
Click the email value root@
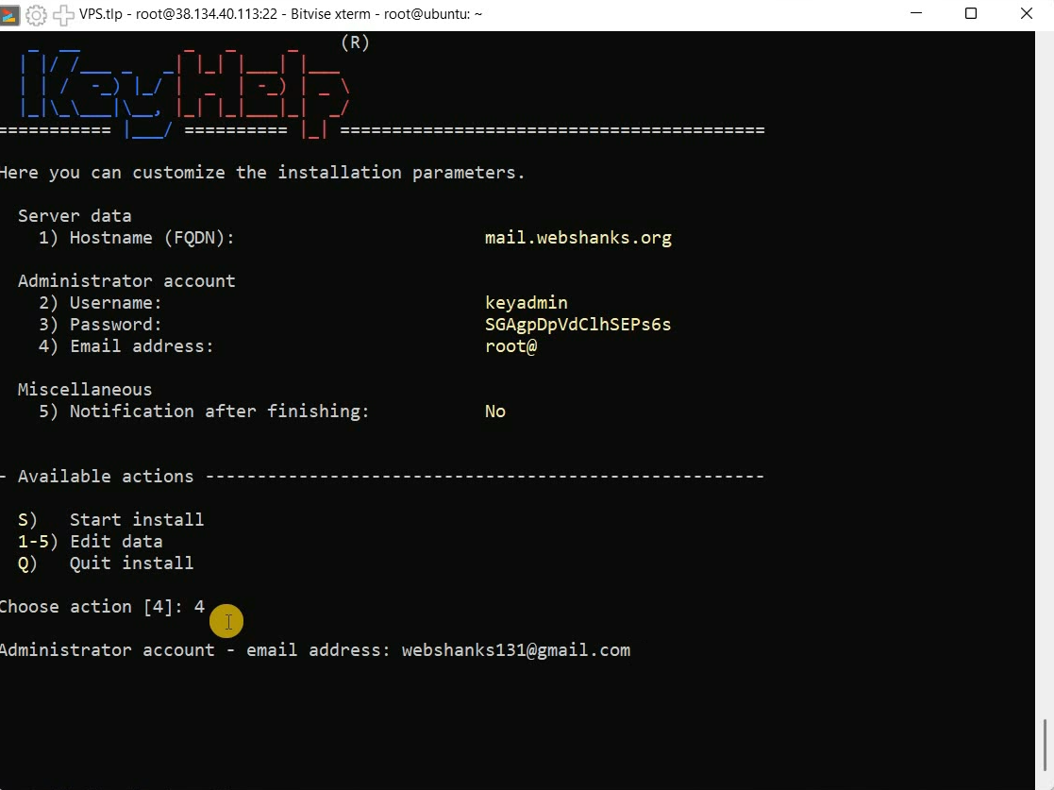coord(510,346)
